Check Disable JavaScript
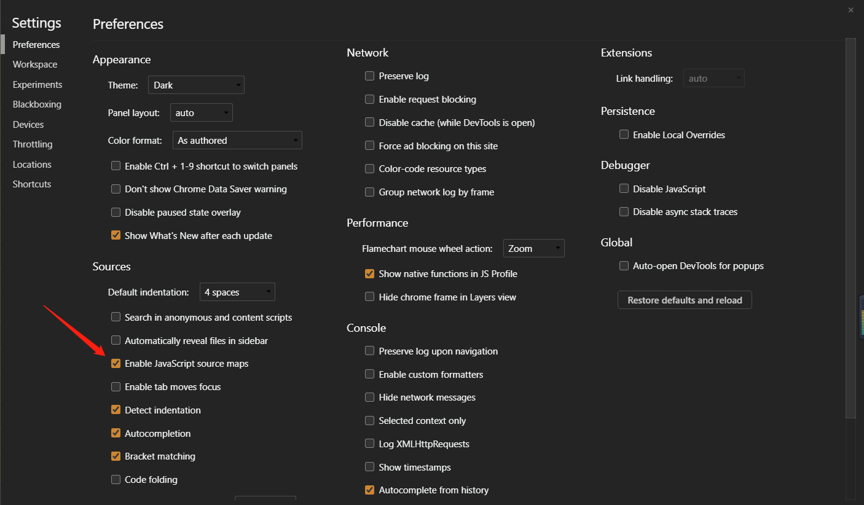Screen dimensions: 864x505 pyautogui.click(x=624, y=189)
